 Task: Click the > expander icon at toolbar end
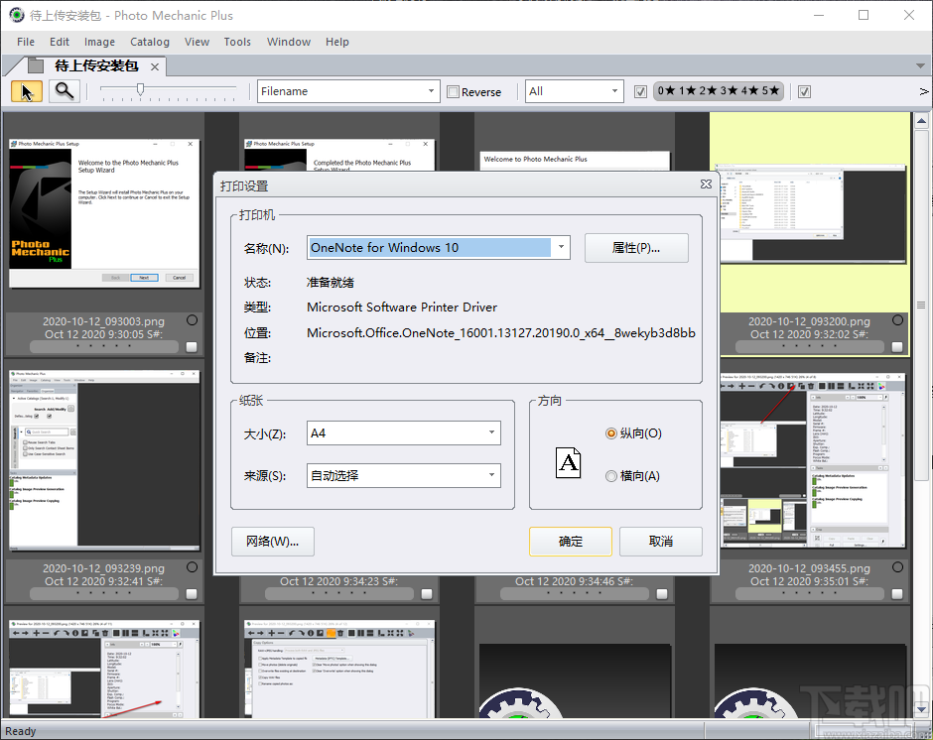click(x=923, y=91)
